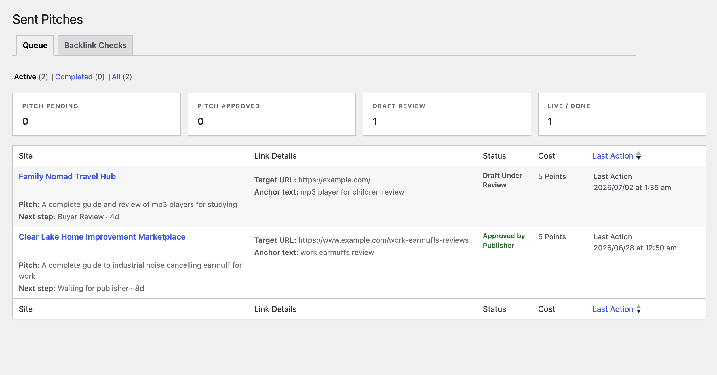Click the Sent Pitches page heading
This screenshot has height=375, width=717.
point(48,20)
